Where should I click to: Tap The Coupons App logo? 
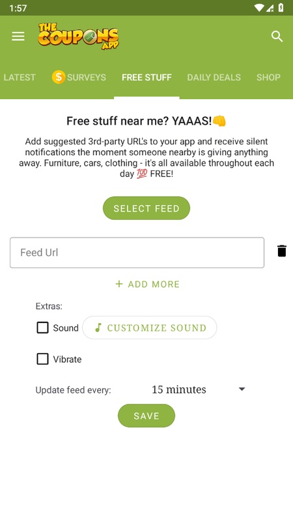(78, 37)
